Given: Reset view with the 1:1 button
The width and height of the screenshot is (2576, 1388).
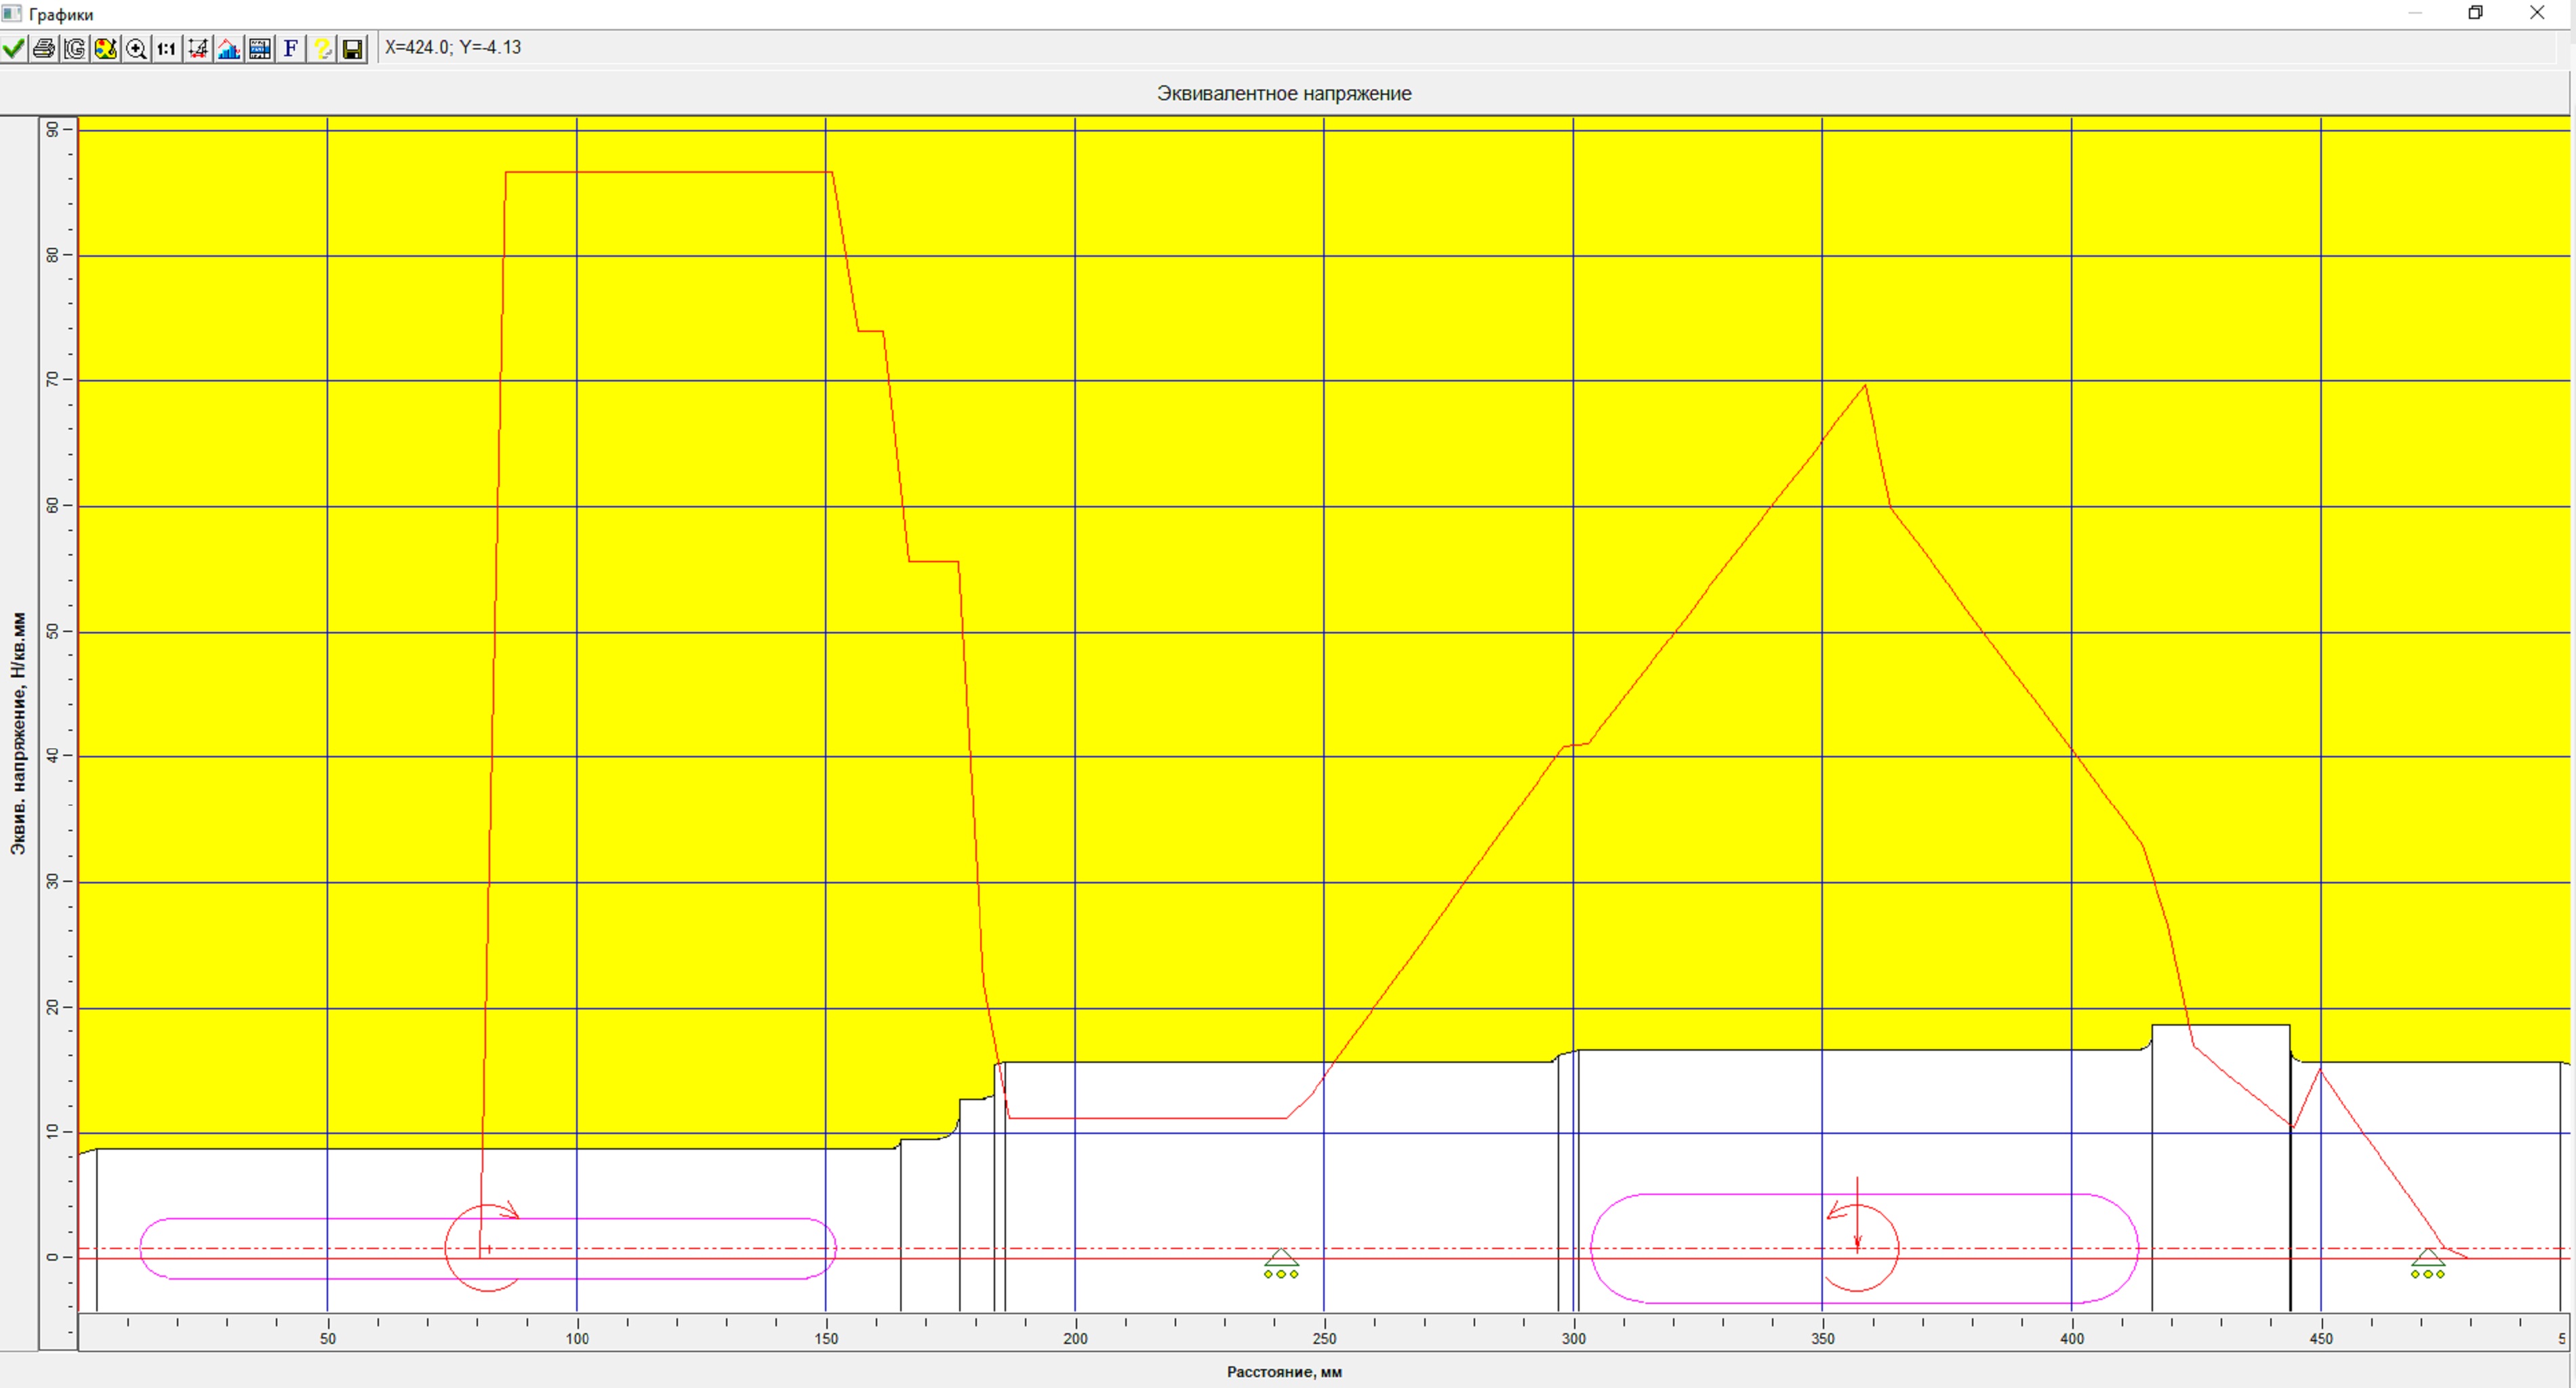Looking at the screenshot, I should [167, 48].
